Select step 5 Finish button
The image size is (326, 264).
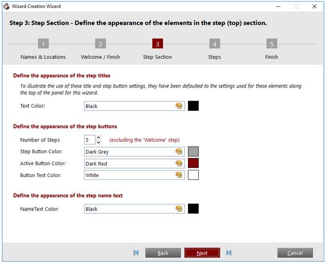[271, 44]
